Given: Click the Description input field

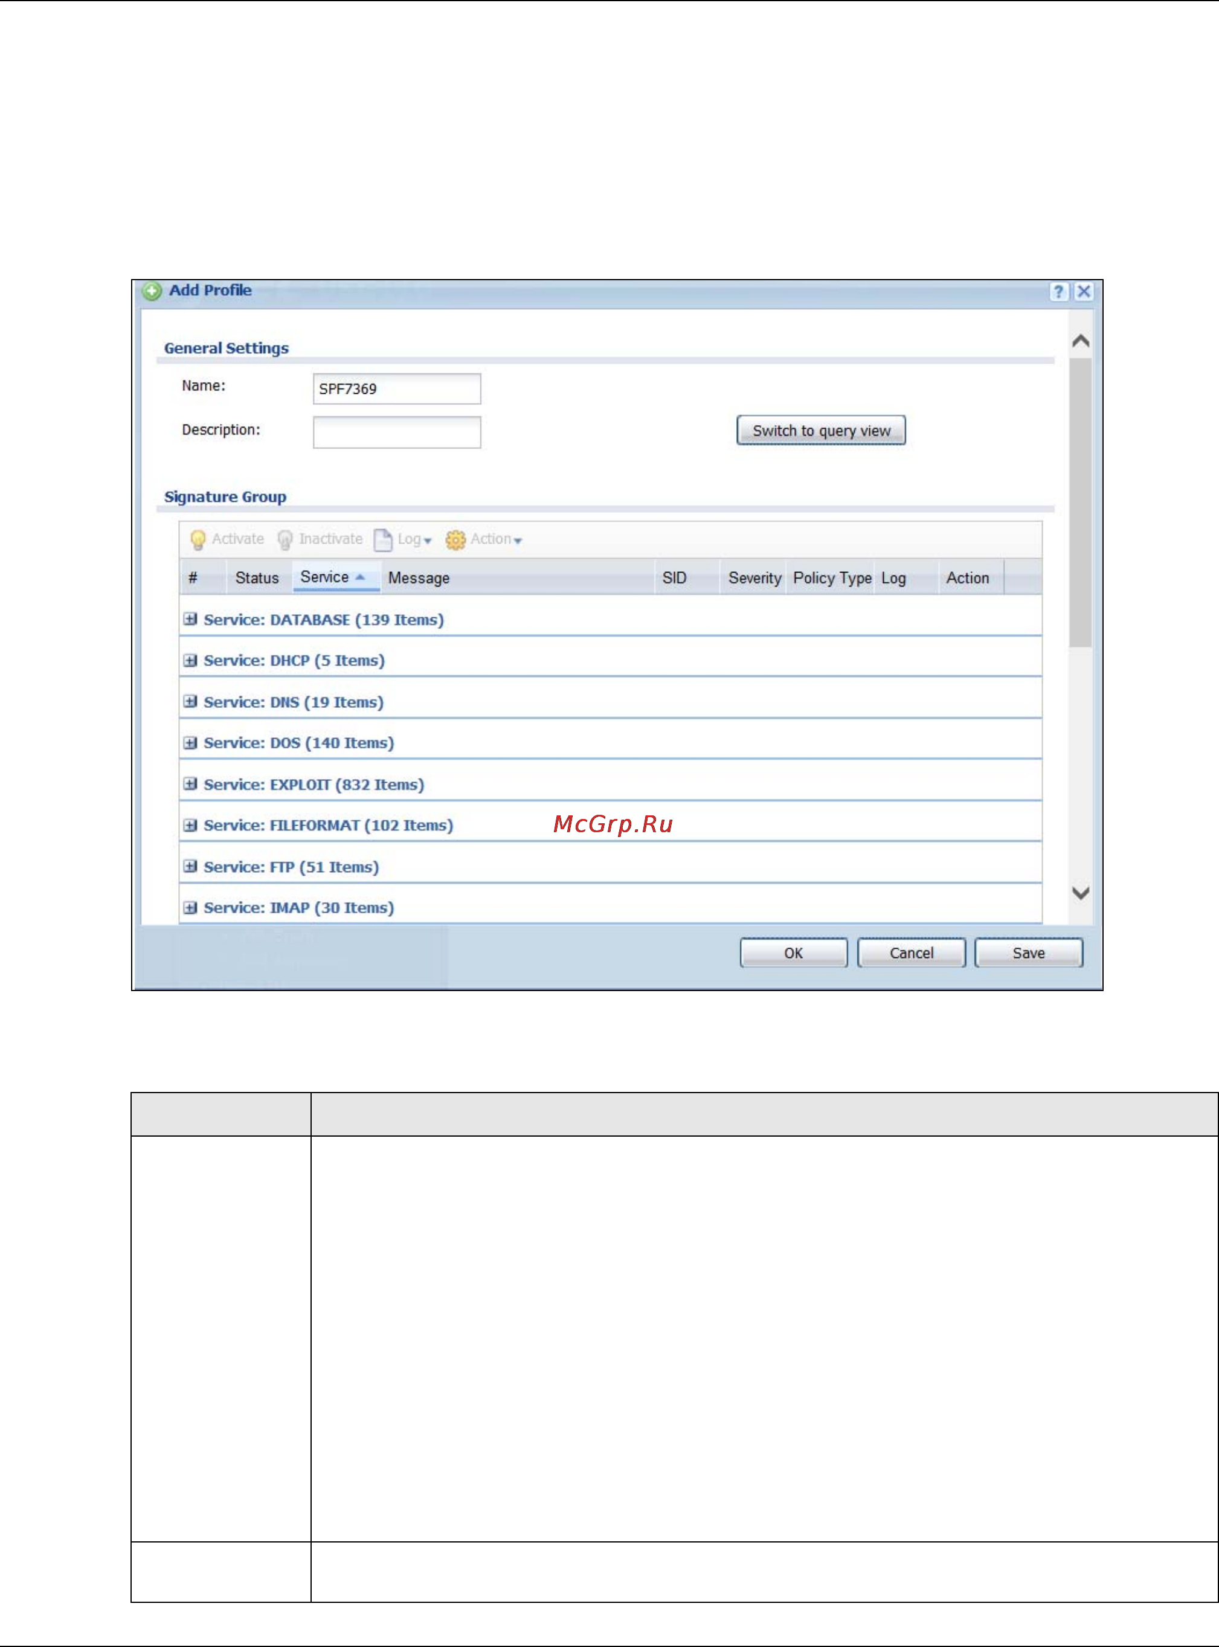Looking at the screenshot, I should (x=397, y=432).
